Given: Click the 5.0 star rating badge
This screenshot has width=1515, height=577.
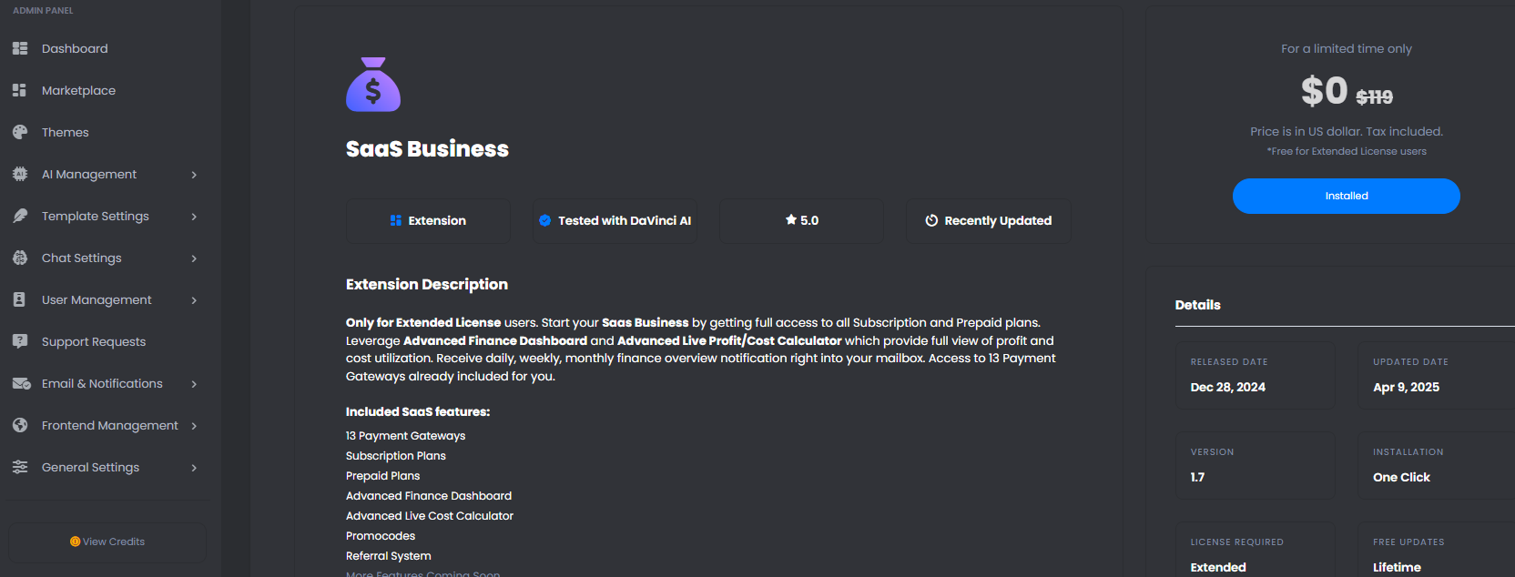Looking at the screenshot, I should click(x=801, y=221).
